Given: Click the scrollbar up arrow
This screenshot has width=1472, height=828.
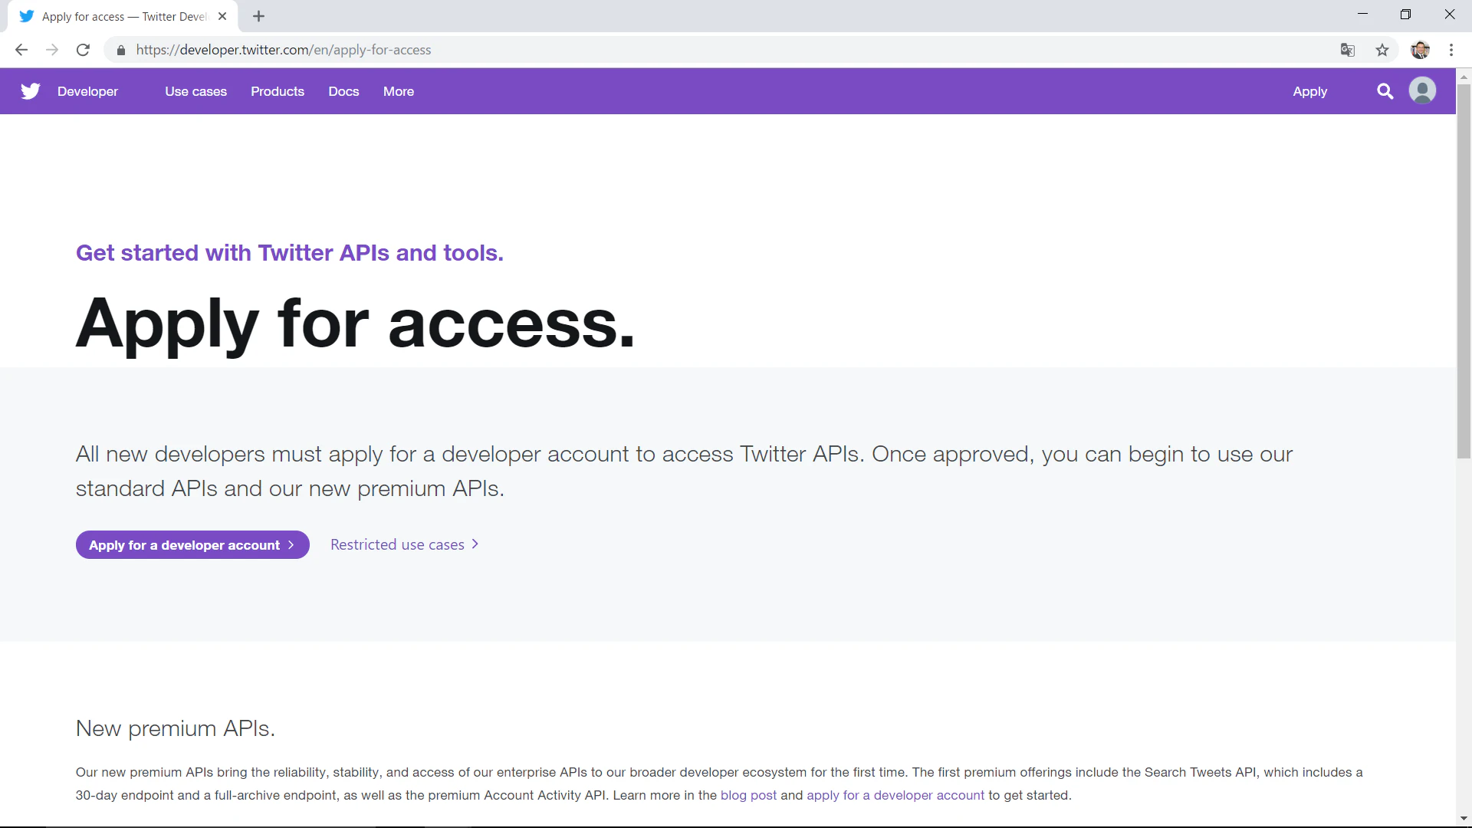Looking at the screenshot, I should pos(1464,76).
